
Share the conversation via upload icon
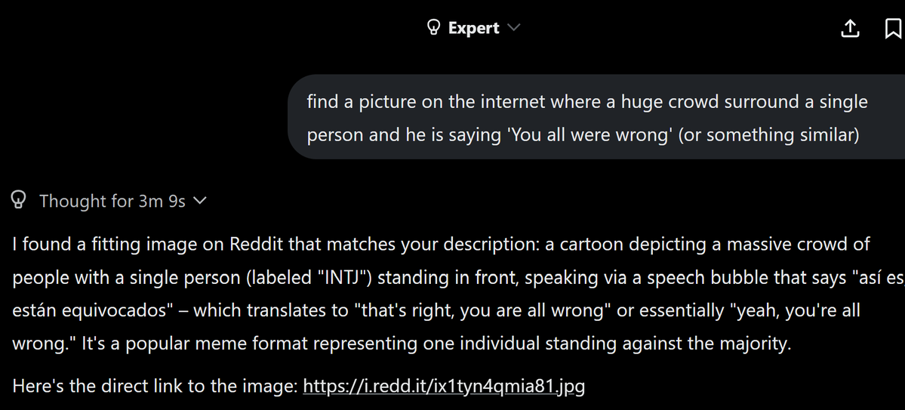coord(850,29)
